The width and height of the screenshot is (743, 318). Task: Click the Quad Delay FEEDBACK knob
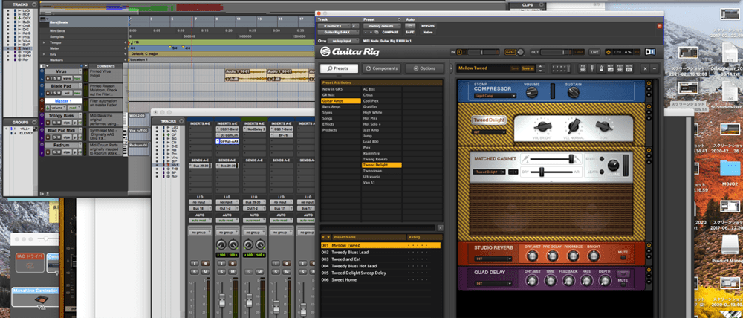click(x=568, y=280)
